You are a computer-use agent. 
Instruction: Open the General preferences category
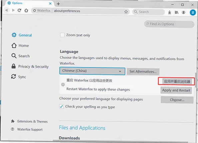(21, 35)
